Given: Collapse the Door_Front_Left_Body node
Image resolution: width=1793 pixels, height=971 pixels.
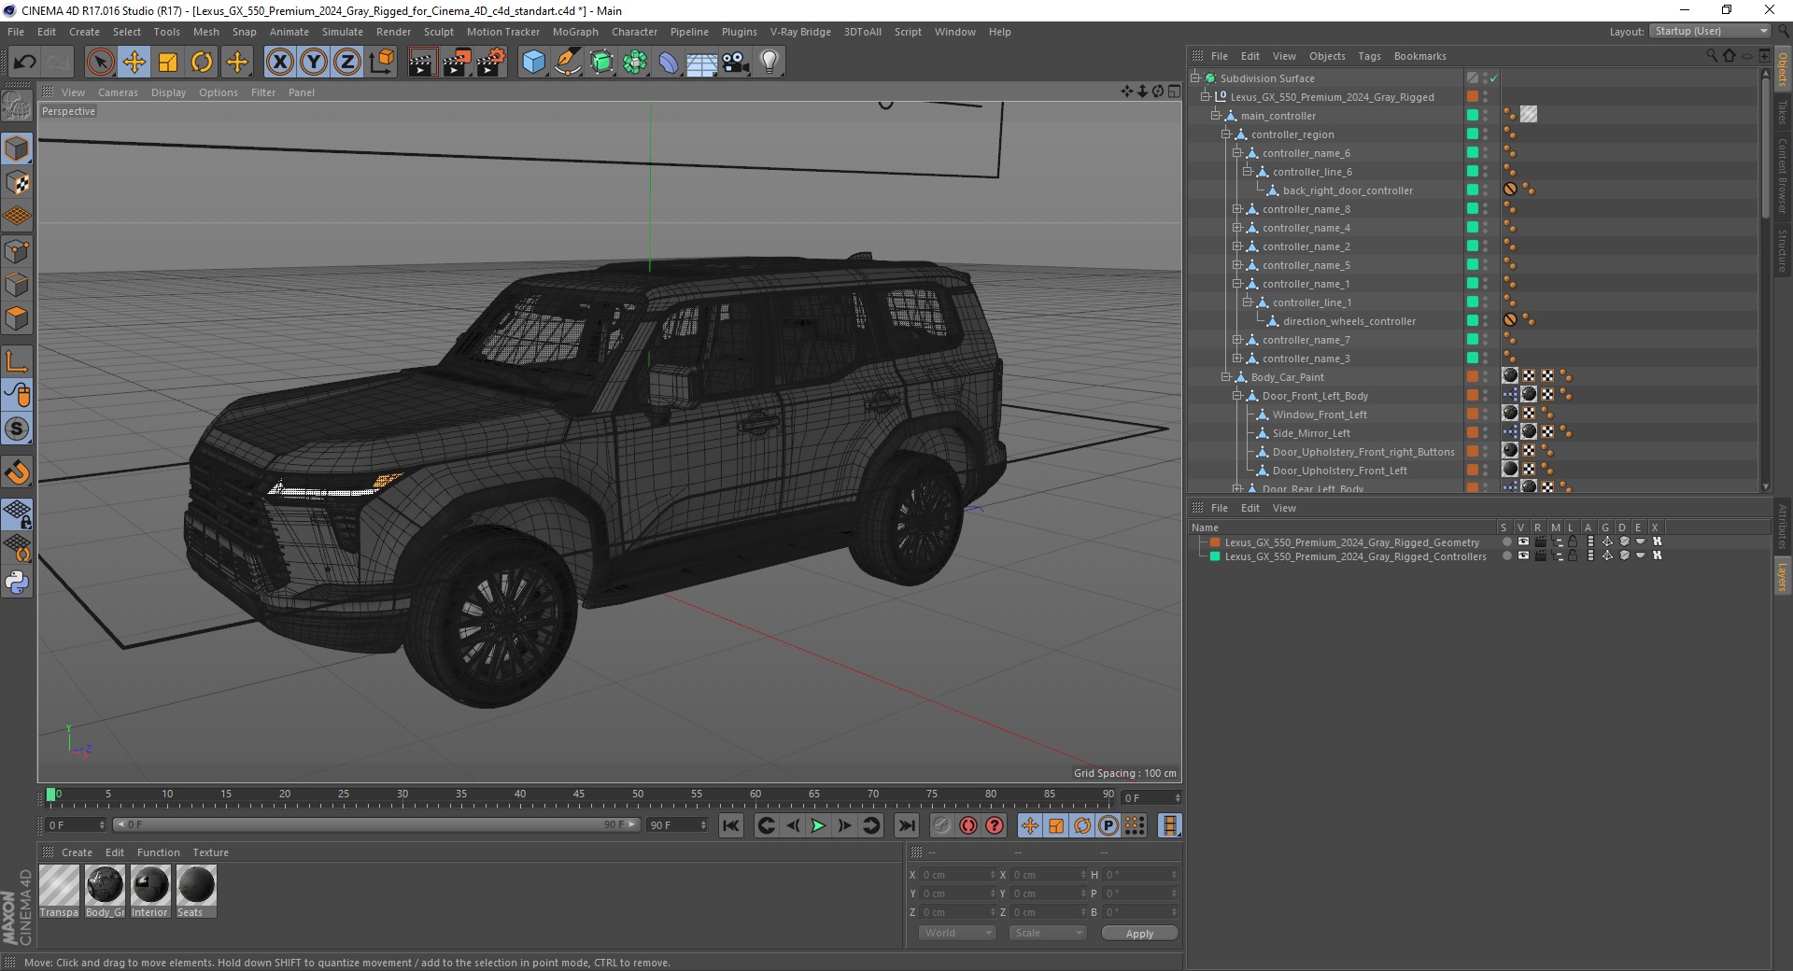Looking at the screenshot, I should [1236, 396].
